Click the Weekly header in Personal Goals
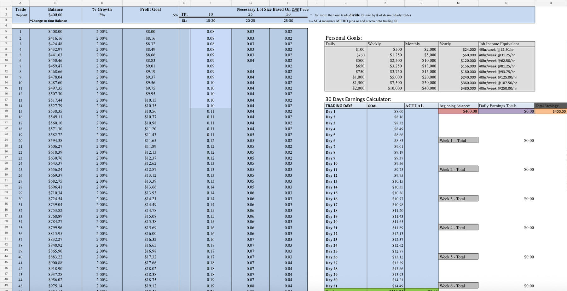Viewport: 567px width, 291px height. pyautogui.click(x=386, y=44)
